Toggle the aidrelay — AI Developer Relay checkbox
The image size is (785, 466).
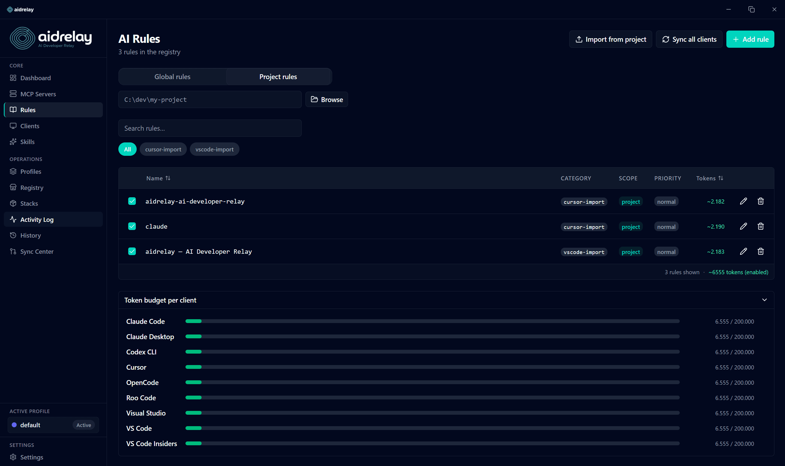[x=132, y=252]
